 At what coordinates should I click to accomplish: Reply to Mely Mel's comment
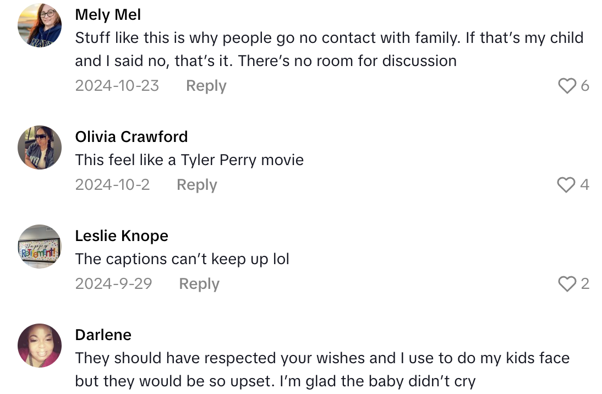(206, 86)
